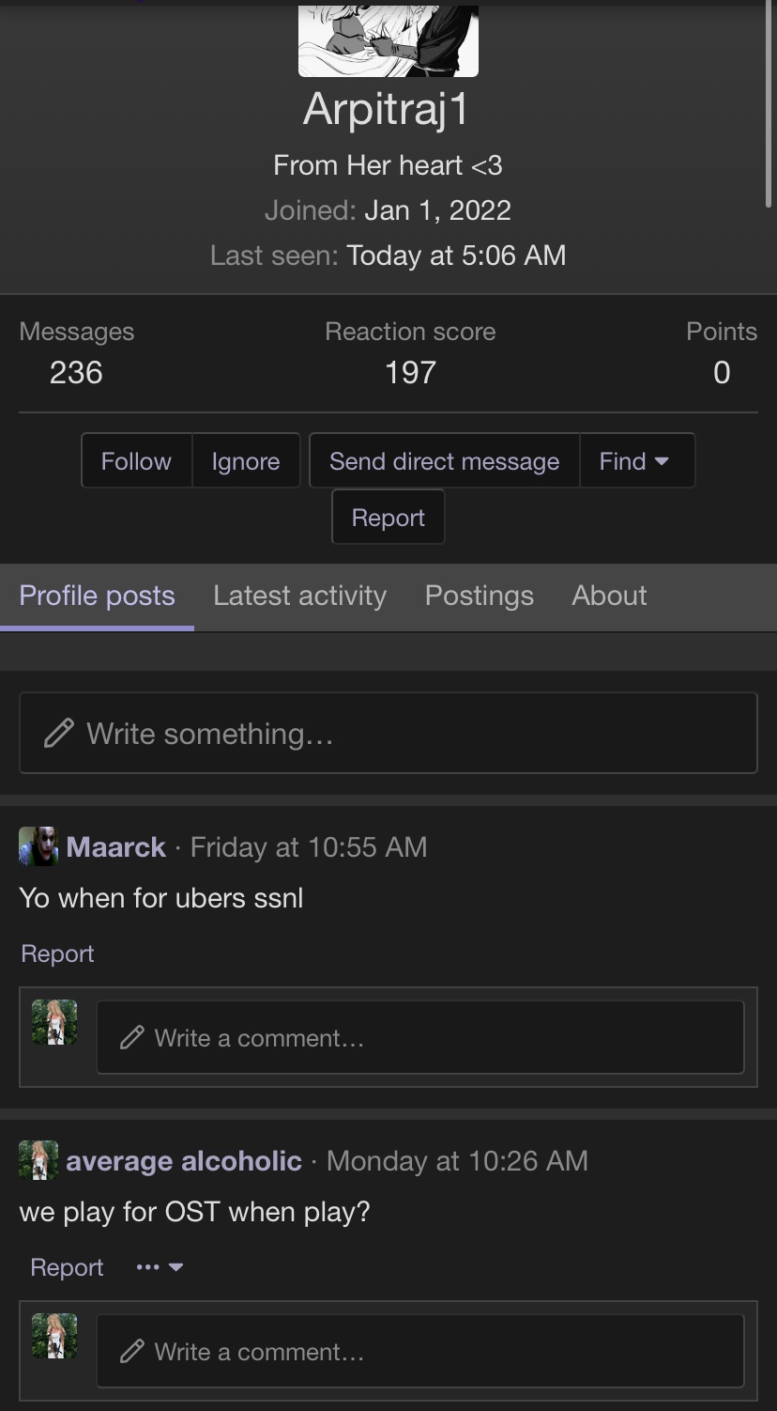The width and height of the screenshot is (777, 1411).
Task: Open the Postings tab
Action: [479, 596]
